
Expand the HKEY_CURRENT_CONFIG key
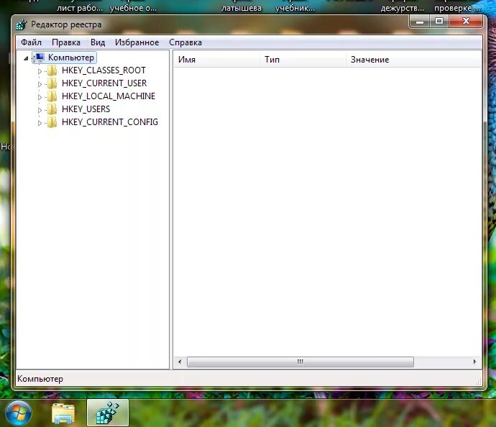(x=40, y=123)
